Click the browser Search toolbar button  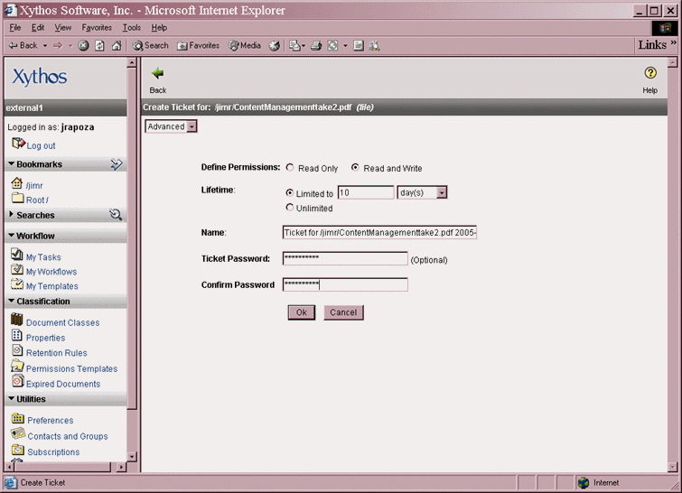tap(151, 45)
